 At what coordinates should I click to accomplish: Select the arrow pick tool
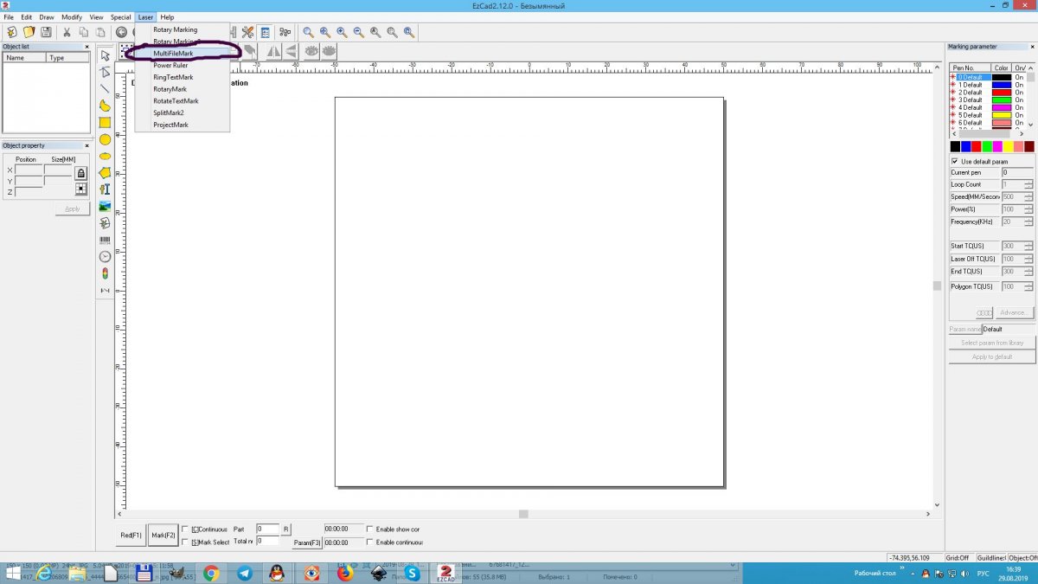pyautogui.click(x=105, y=55)
